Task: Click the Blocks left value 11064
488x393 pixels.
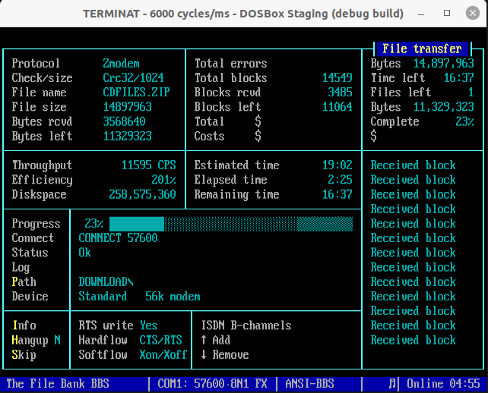Action: [x=337, y=107]
